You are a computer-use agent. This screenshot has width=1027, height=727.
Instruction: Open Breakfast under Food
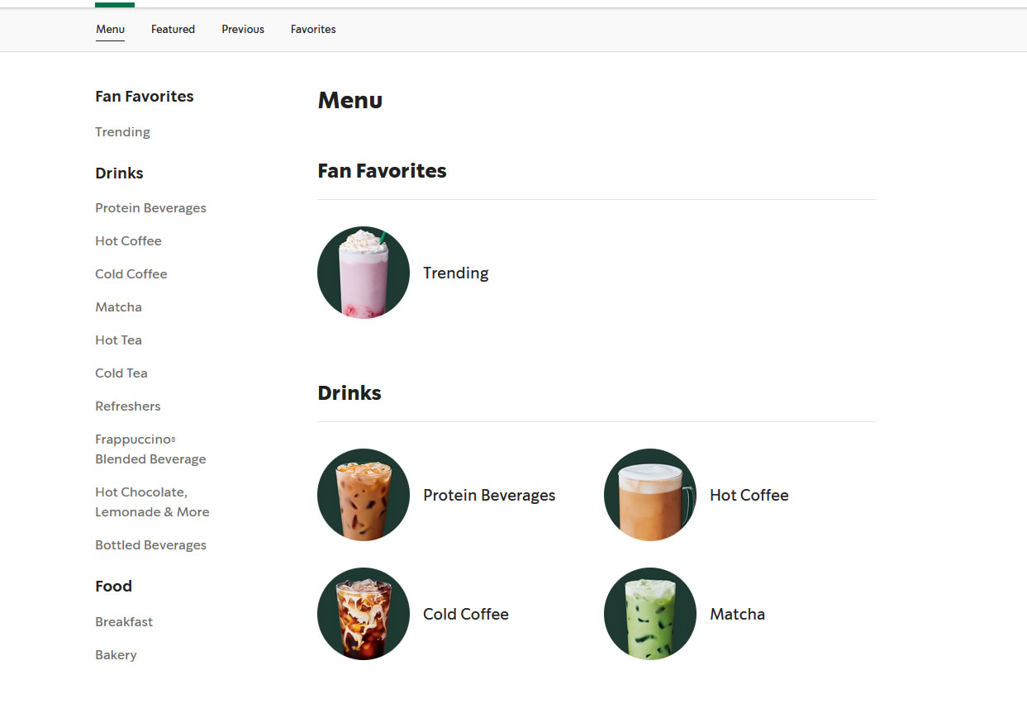pos(124,622)
